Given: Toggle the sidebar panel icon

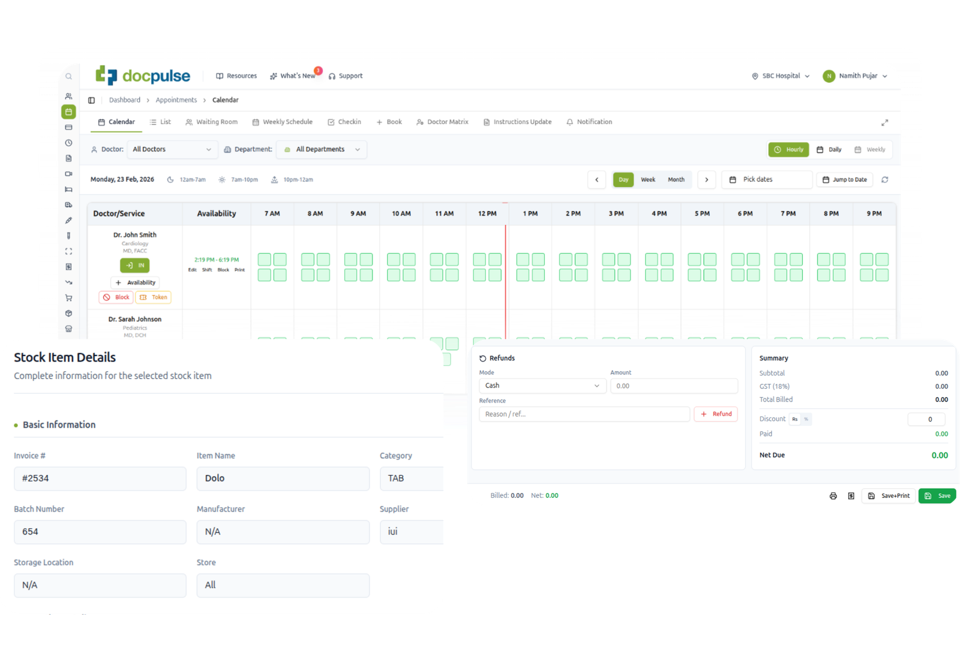Looking at the screenshot, I should click(x=91, y=100).
